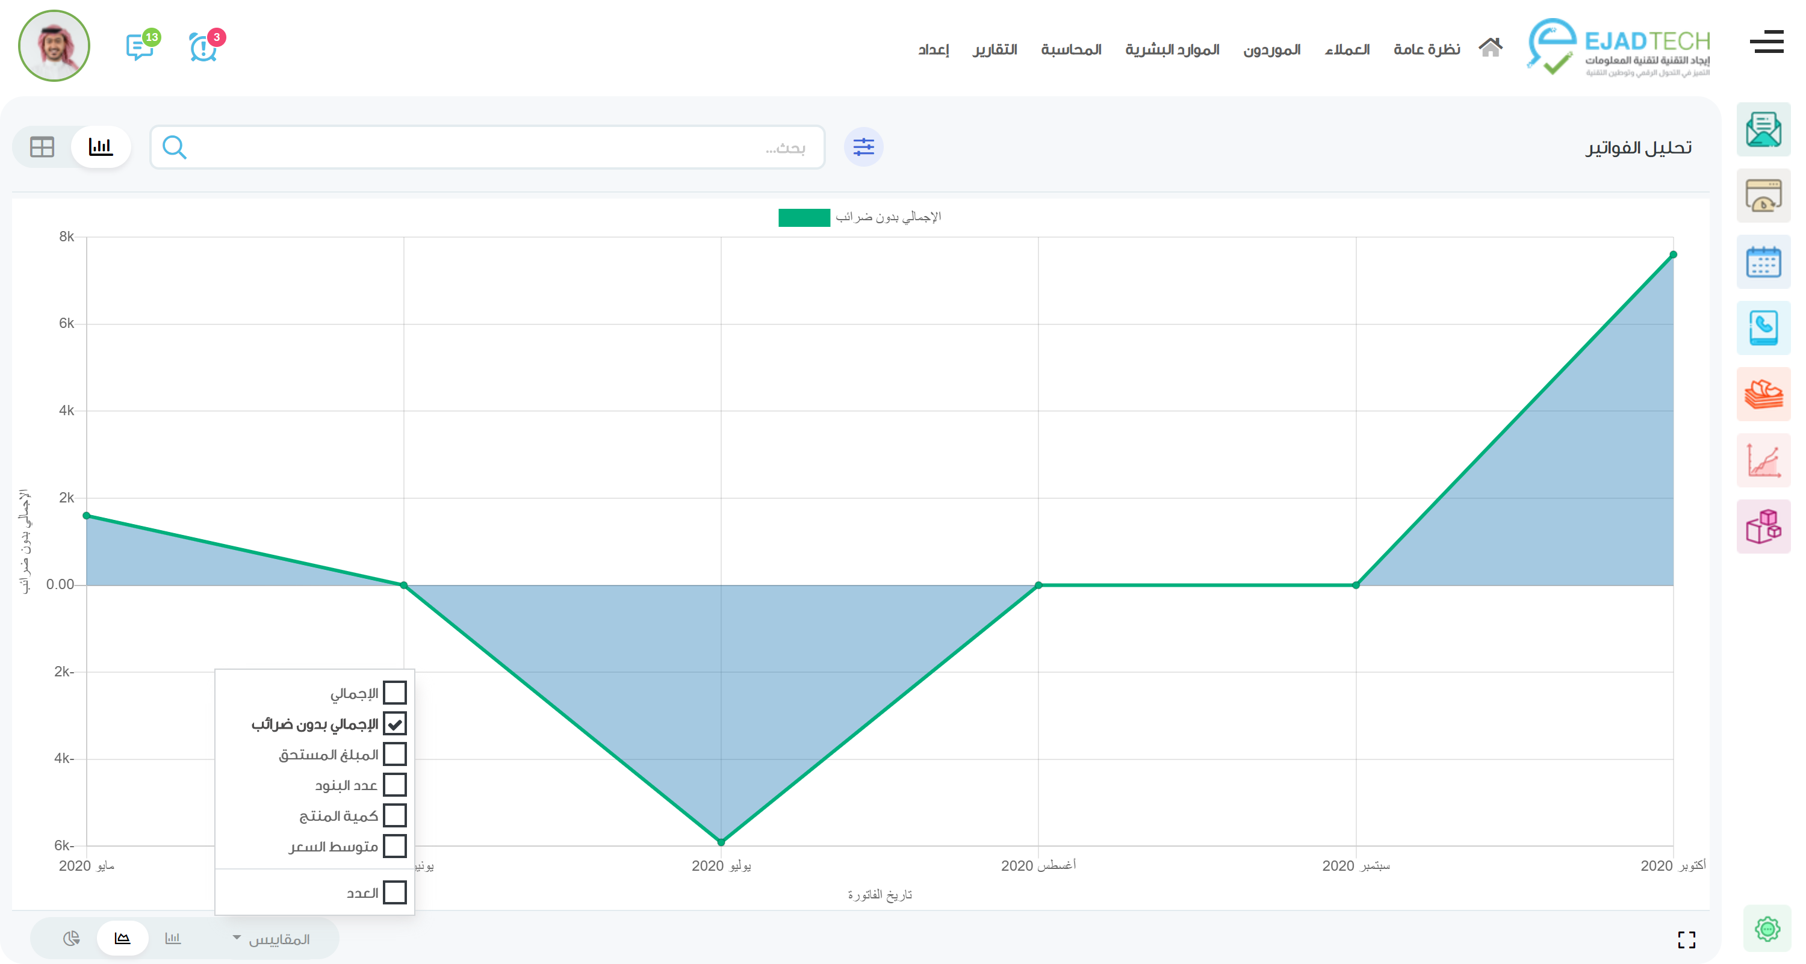Switch to the pivot table view icon
This screenshot has height=964, width=1806.
[x=42, y=147]
